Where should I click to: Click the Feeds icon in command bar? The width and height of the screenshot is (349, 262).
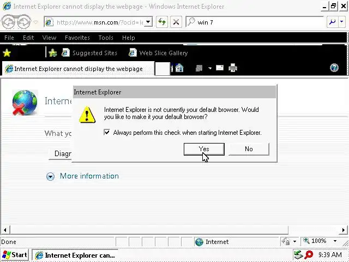pyautogui.click(x=199, y=68)
